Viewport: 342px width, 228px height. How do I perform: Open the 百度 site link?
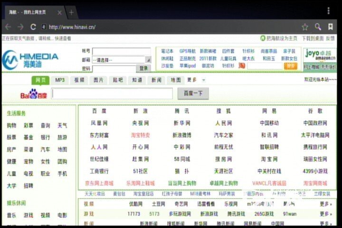click(99, 111)
